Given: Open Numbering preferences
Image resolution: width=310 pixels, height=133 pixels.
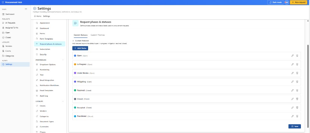Looking at the screenshot, I should 50,70.
